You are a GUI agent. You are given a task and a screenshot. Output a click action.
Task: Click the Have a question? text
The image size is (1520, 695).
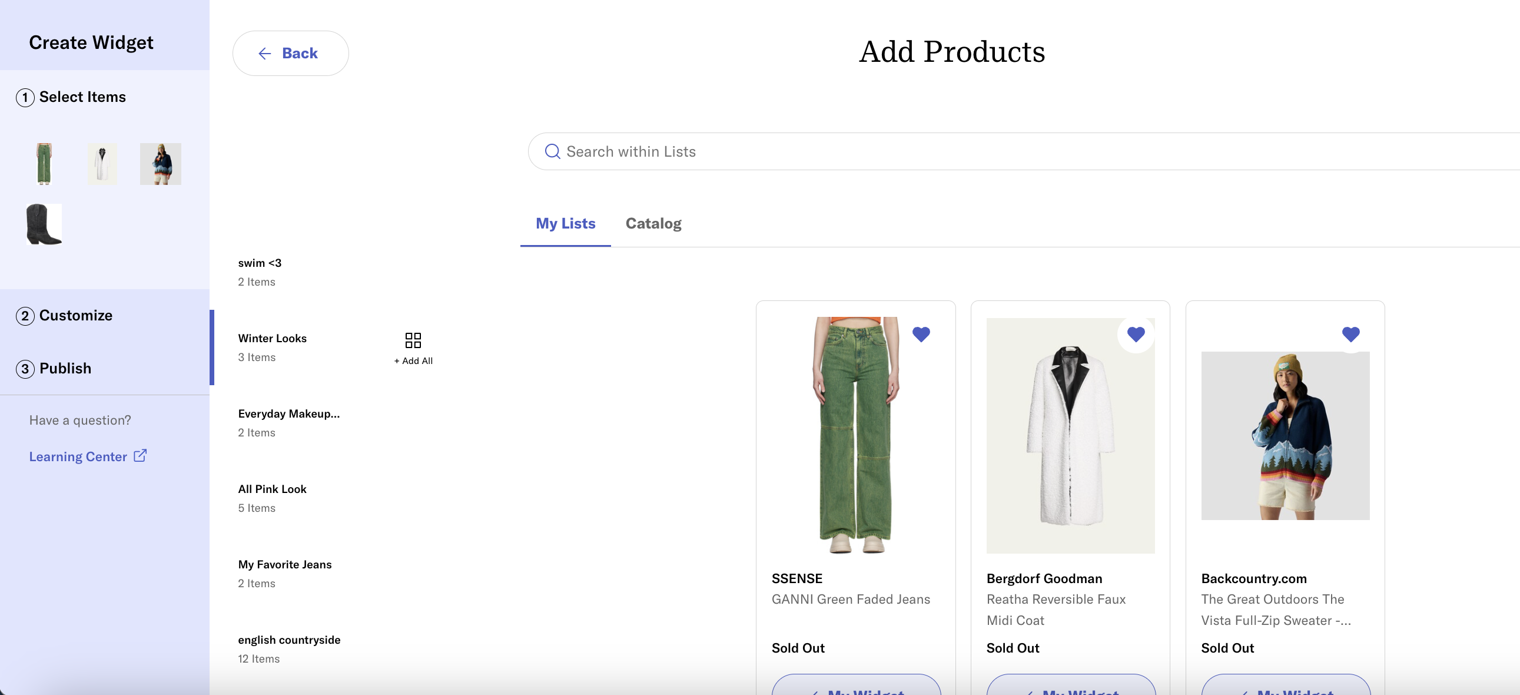click(x=80, y=420)
